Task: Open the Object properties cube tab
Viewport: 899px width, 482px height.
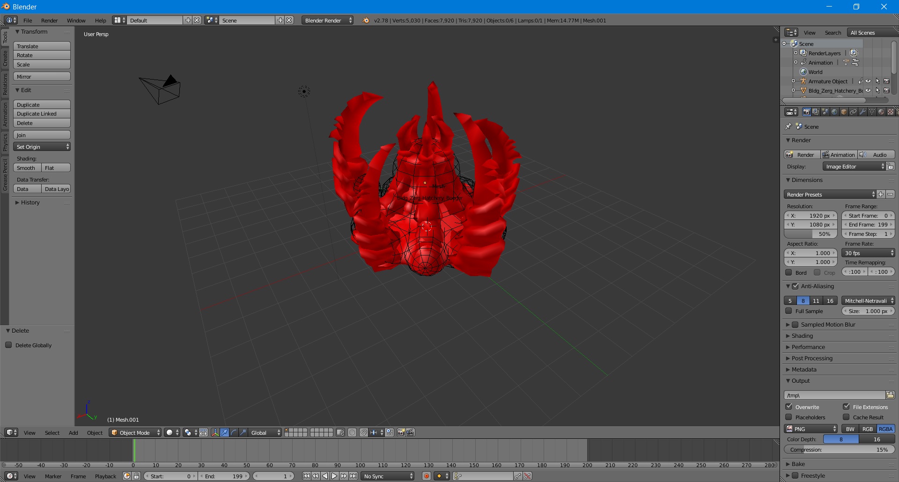Action: 844,112
